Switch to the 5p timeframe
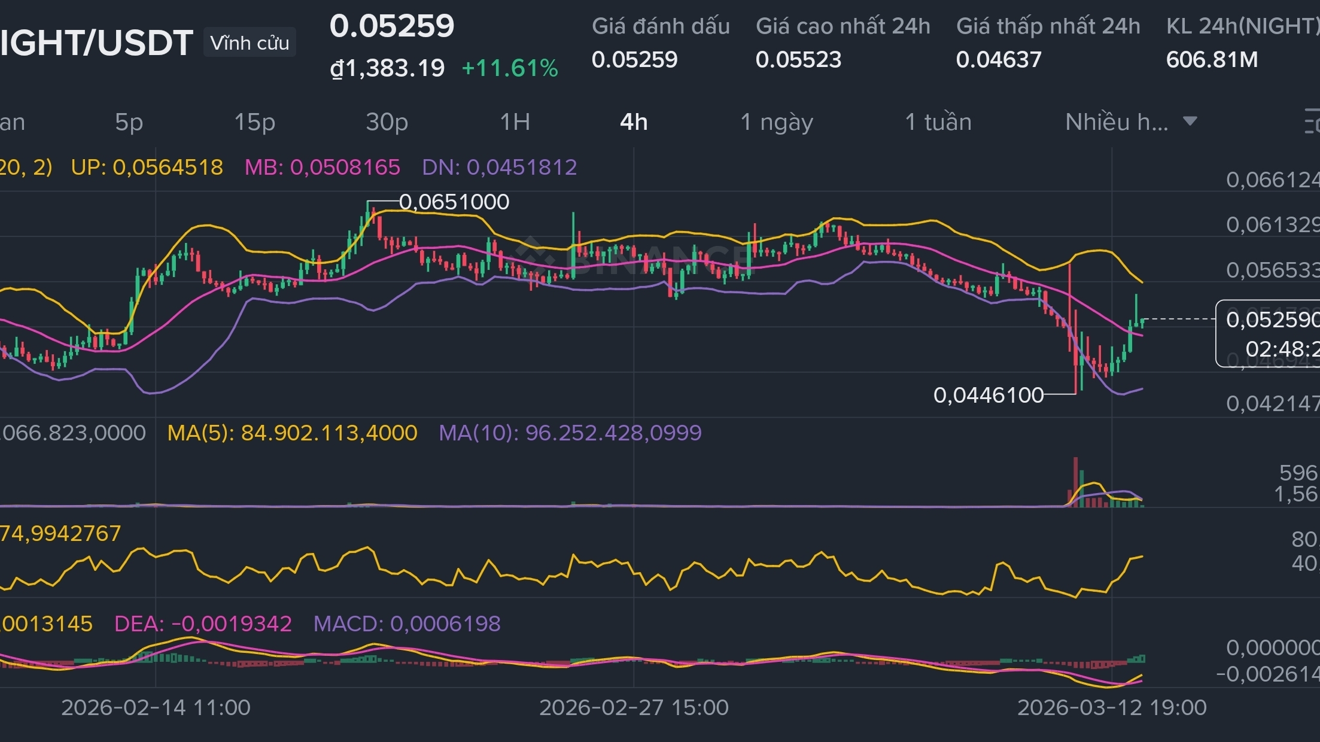 [129, 122]
